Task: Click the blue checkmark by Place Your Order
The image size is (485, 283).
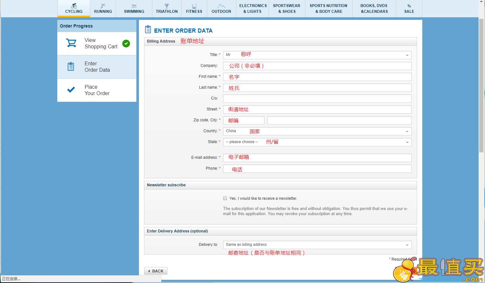Action: (71, 90)
